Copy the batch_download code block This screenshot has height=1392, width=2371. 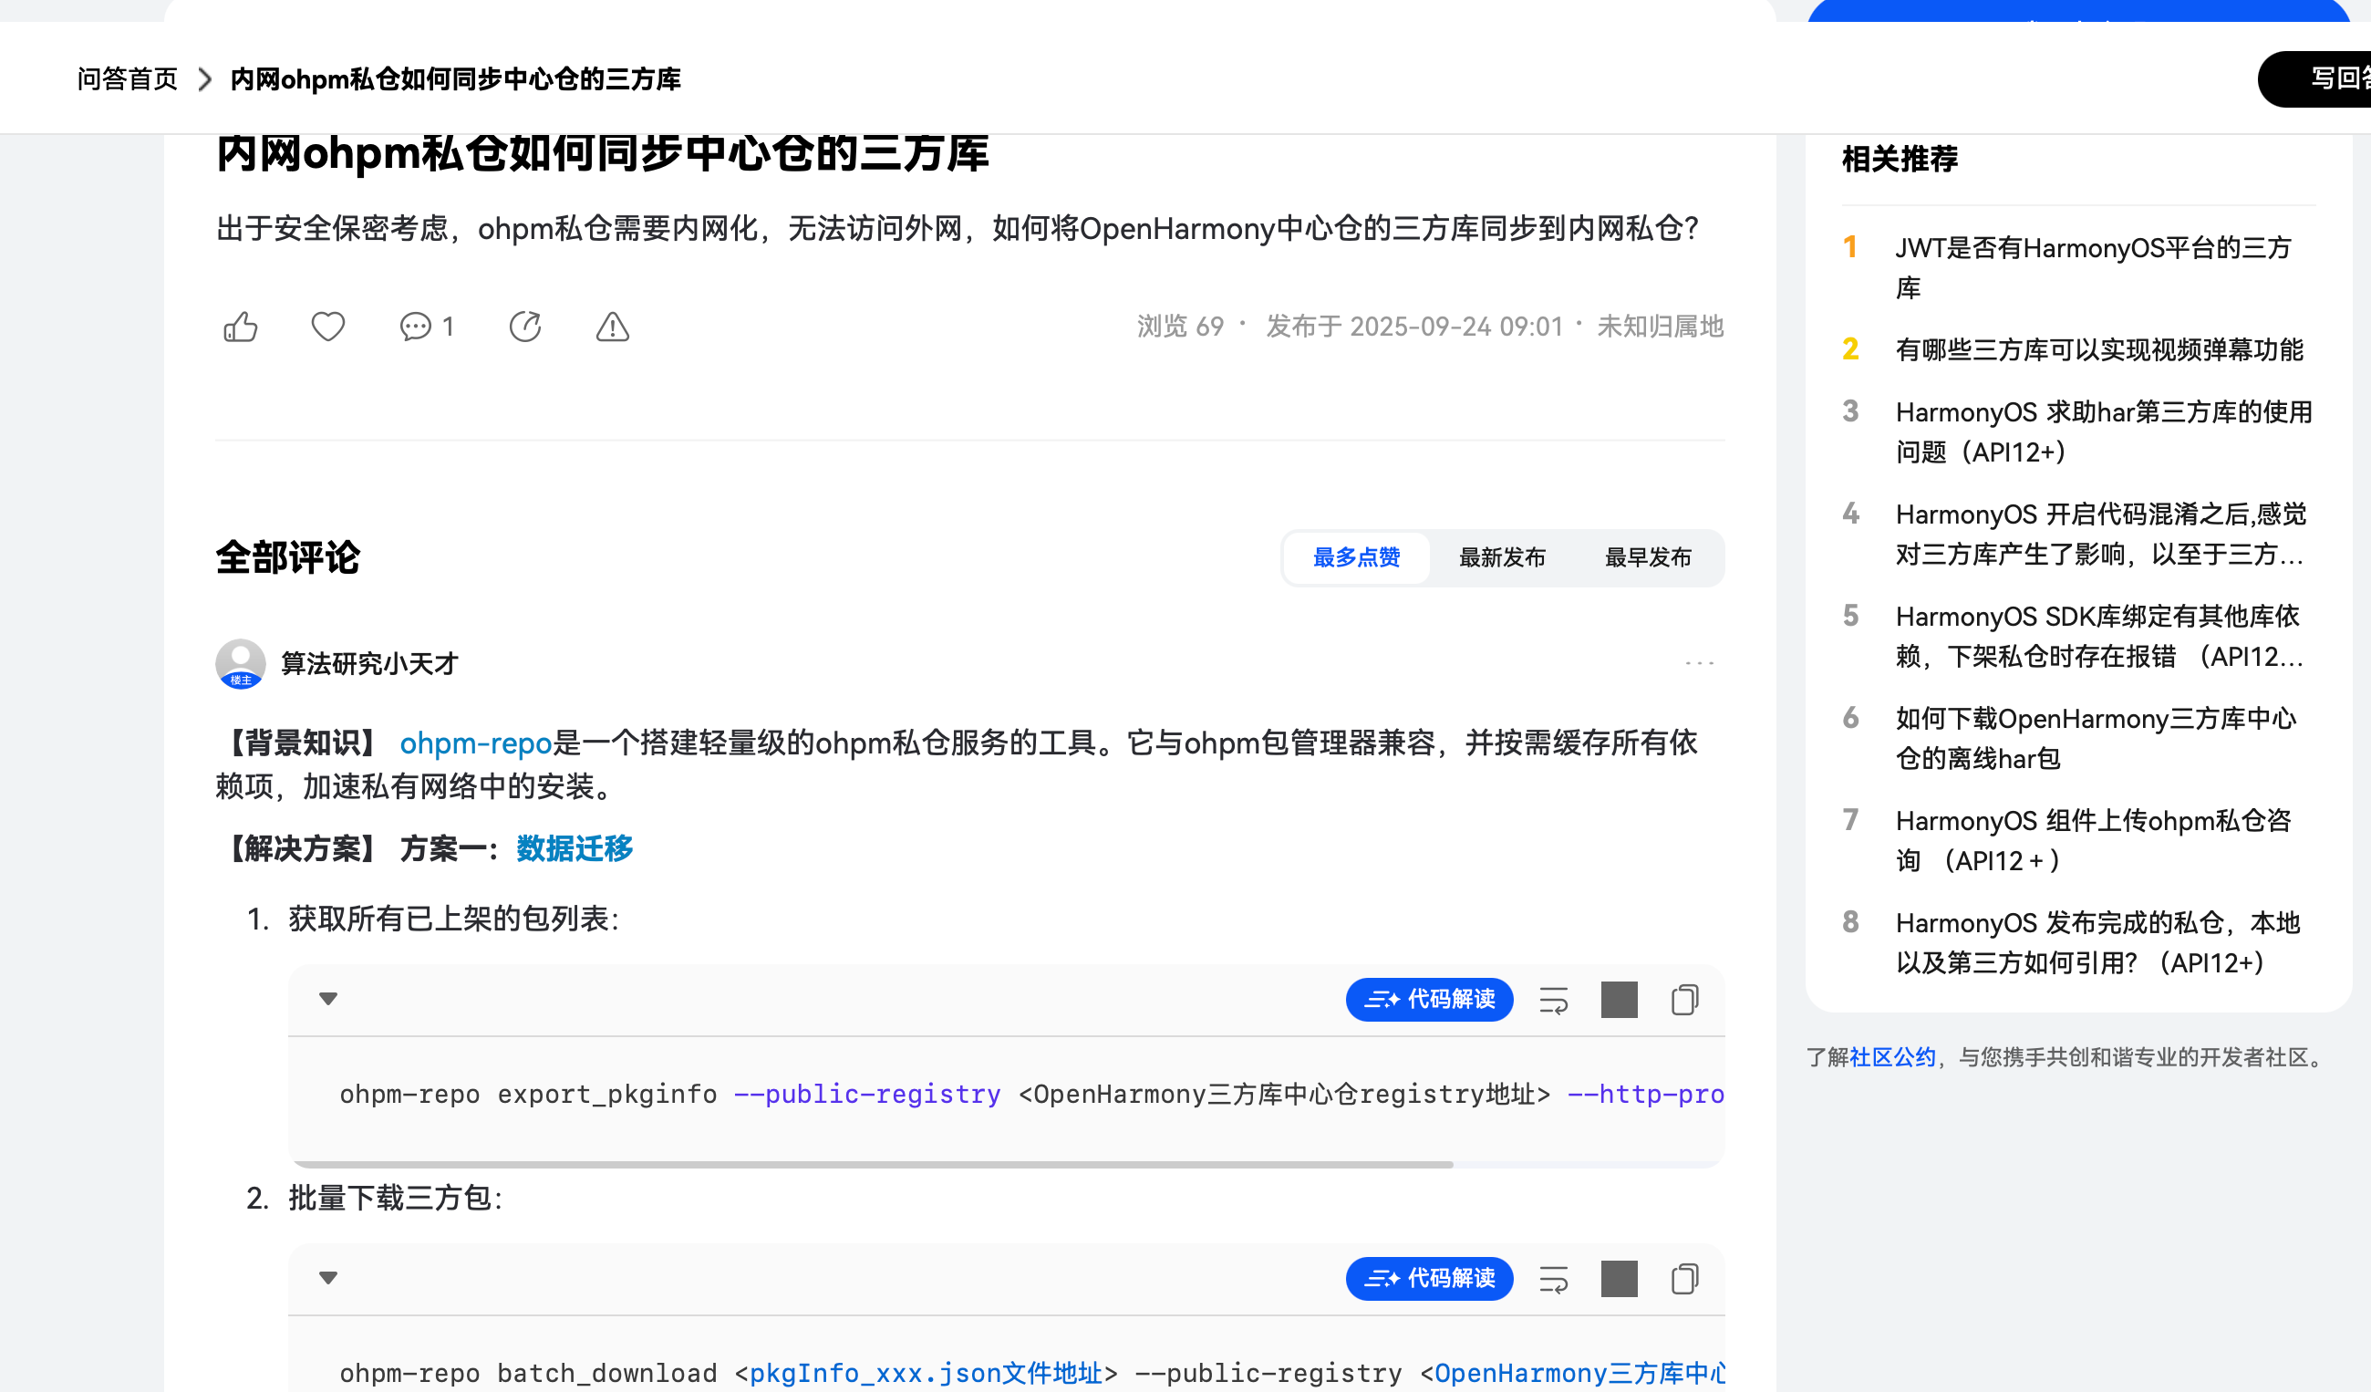(x=1685, y=1279)
